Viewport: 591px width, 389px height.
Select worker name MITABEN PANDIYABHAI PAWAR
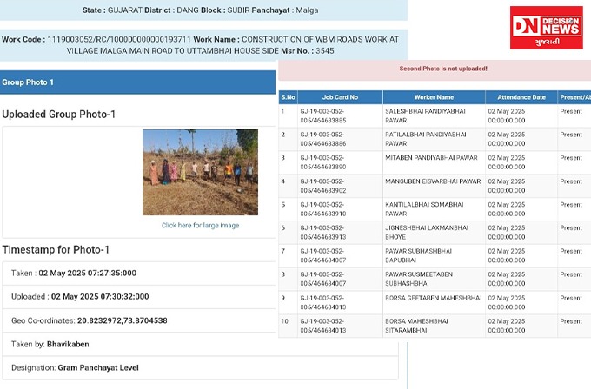click(431, 158)
